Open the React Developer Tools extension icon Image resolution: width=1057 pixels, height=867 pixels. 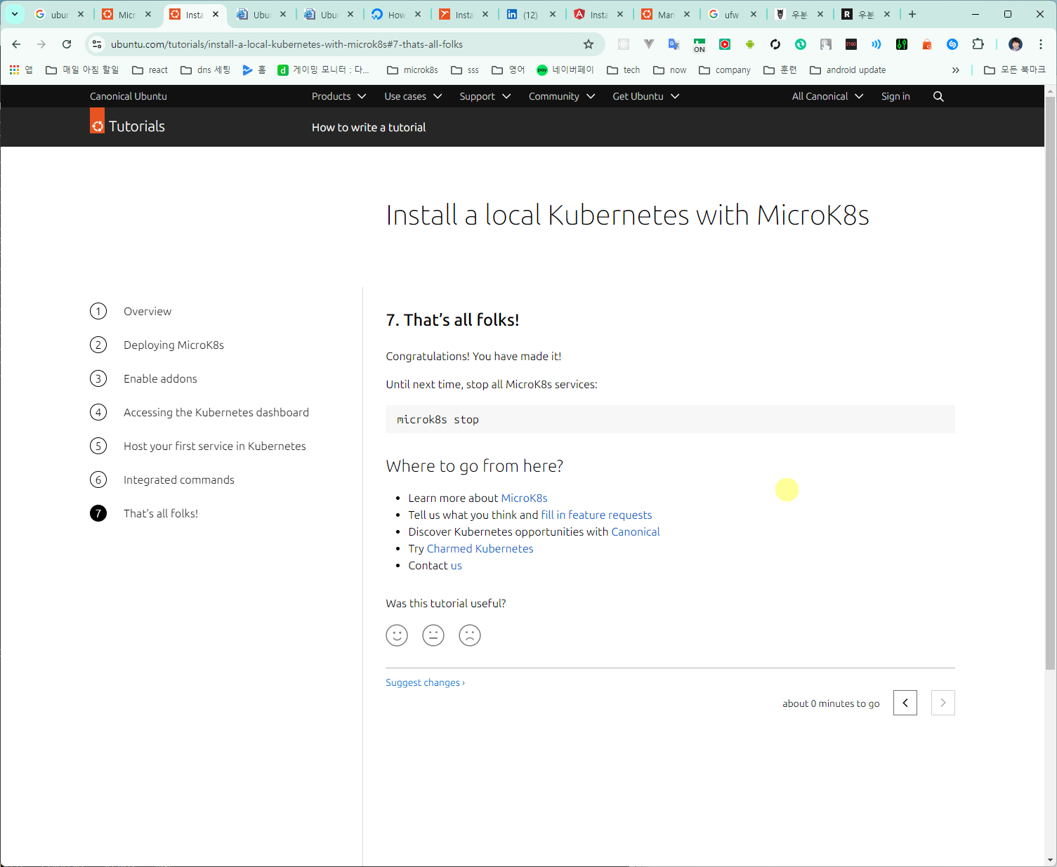click(x=624, y=44)
